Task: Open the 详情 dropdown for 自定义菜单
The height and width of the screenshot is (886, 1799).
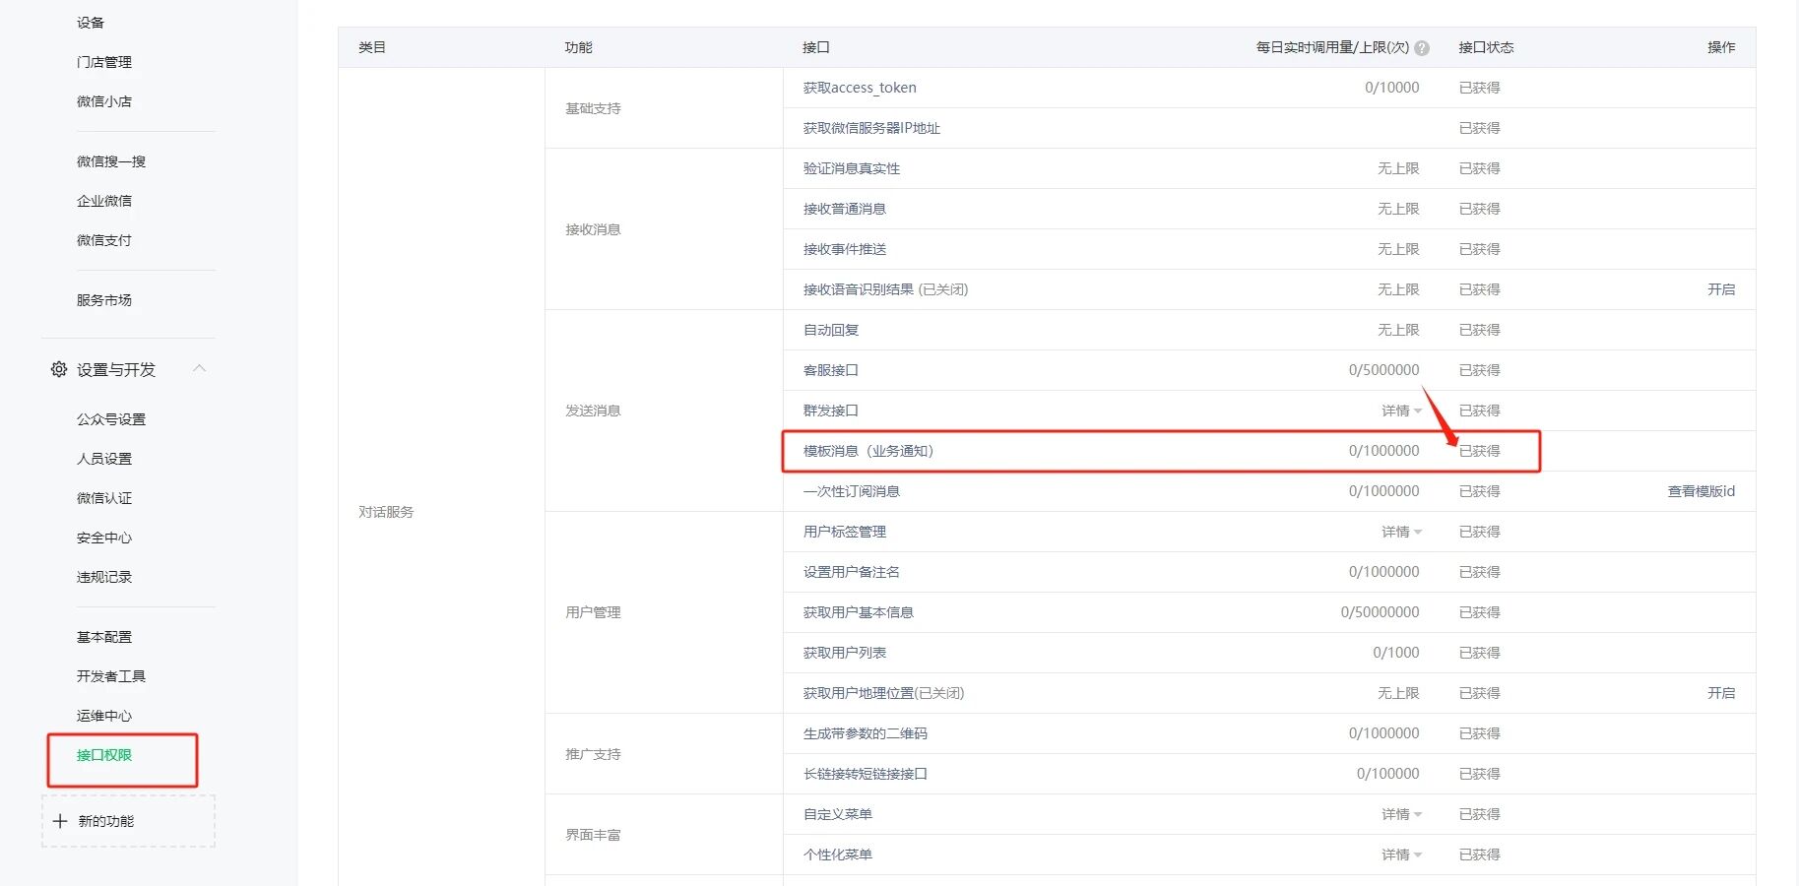Action: coord(1400,813)
